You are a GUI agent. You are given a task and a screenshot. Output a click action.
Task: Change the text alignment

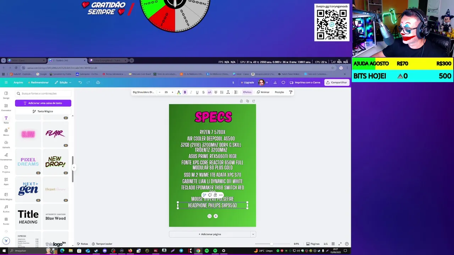click(x=216, y=92)
